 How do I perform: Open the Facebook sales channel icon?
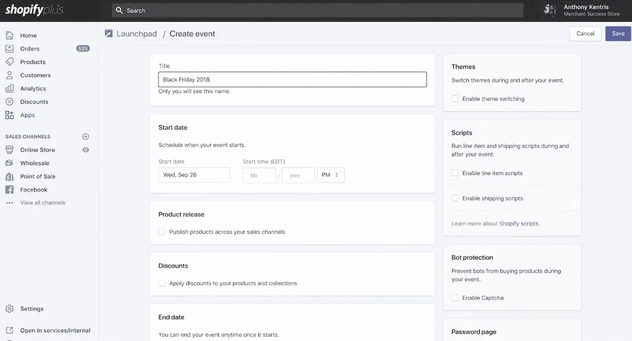11,189
